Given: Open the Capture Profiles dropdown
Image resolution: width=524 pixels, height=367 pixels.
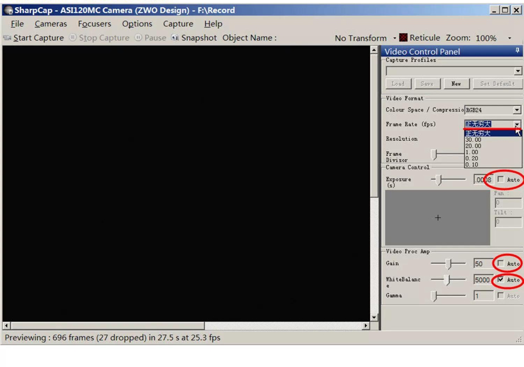Looking at the screenshot, I should tap(518, 71).
